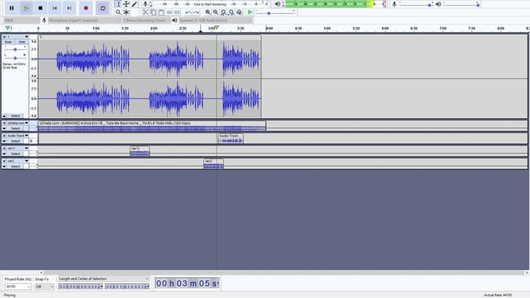The image size is (530, 298).
Task: Toggle the Loop playback button
Action: (103, 8)
